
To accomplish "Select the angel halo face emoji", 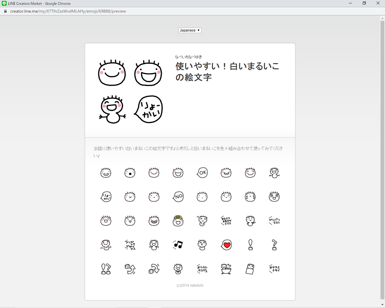I will point(178,221).
